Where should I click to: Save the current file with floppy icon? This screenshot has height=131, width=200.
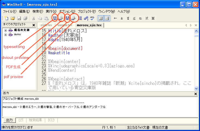click(19, 18)
